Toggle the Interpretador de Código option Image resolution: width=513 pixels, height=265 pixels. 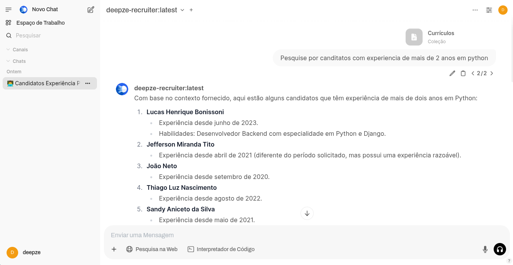221,249
